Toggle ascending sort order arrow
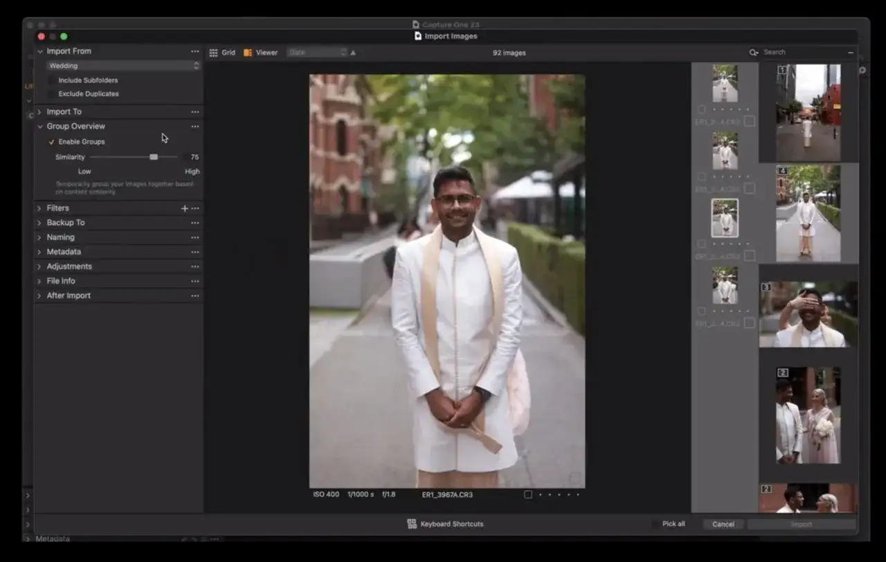Viewport: 886px width, 562px height. coord(353,53)
